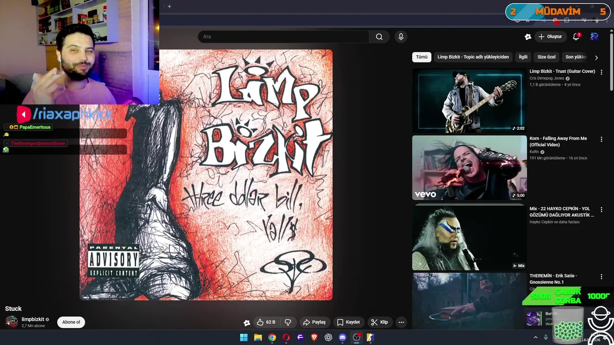
Task: Save video with Kaydet button
Action: point(348,322)
